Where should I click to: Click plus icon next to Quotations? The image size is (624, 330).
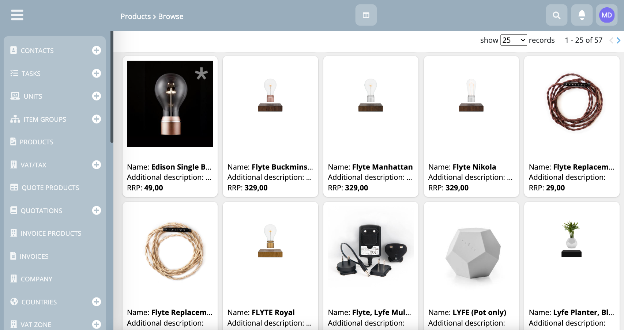[x=97, y=210]
